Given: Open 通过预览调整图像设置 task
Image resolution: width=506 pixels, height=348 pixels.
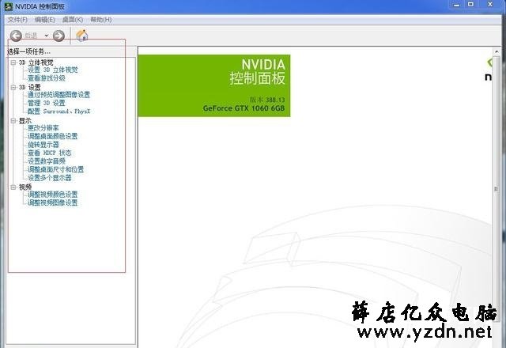Looking at the screenshot, I should point(59,95).
